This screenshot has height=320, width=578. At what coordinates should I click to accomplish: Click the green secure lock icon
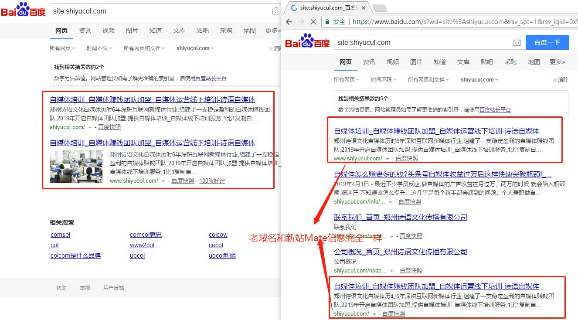click(x=326, y=21)
